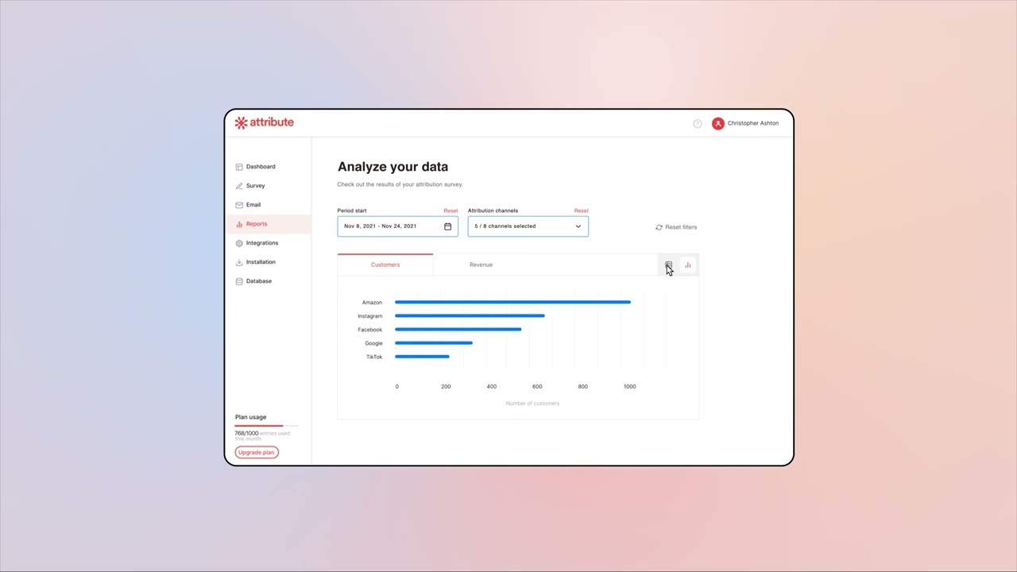The height and width of the screenshot is (572, 1017).
Task: Click the help question mark icon
Action: (x=697, y=123)
